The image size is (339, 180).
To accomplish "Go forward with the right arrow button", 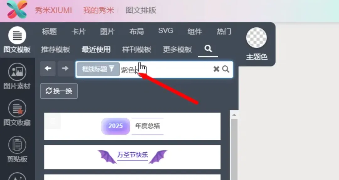I will 65,68.
